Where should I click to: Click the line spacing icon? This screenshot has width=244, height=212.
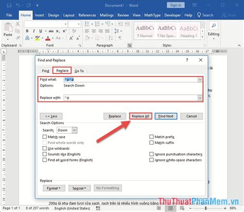pyautogui.click(x=117, y=31)
